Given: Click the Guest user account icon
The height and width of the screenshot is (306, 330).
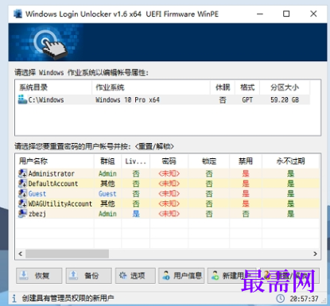Looking at the screenshot, I should click(22, 193).
